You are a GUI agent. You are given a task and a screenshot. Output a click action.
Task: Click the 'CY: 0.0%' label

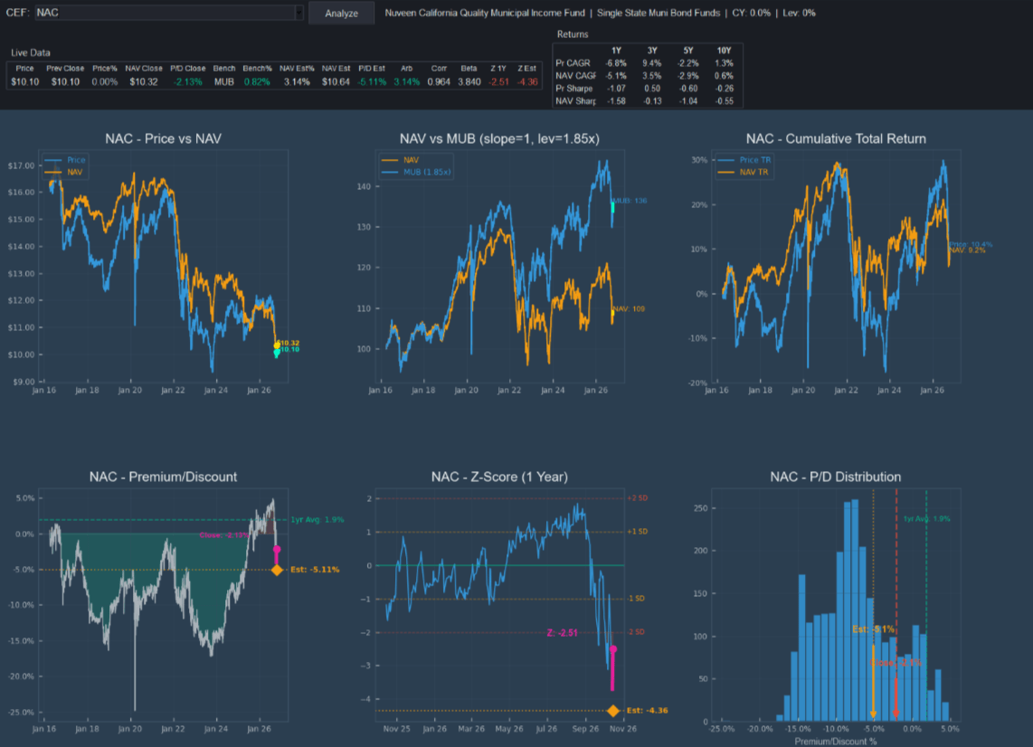coord(751,13)
